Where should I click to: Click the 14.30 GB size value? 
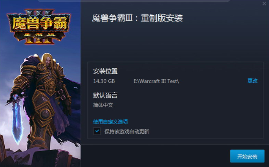click(104, 81)
